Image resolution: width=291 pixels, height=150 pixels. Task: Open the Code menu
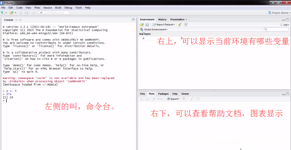point(19,8)
